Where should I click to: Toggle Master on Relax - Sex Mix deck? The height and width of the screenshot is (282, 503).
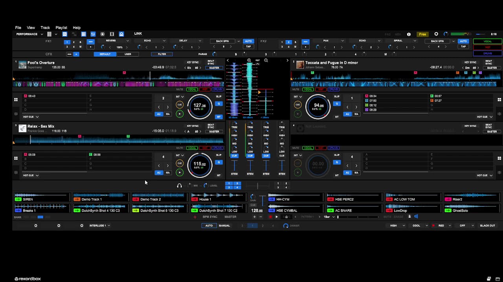214,132
